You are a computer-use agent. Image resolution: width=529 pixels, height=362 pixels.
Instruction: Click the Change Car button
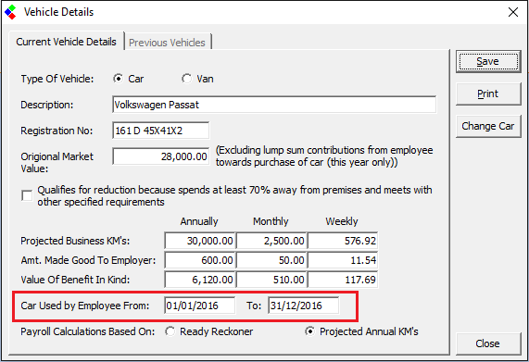click(488, 126)
